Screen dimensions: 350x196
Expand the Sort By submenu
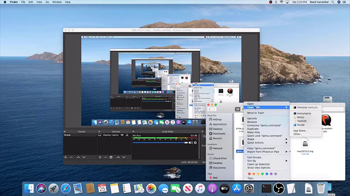click(266, 161)
